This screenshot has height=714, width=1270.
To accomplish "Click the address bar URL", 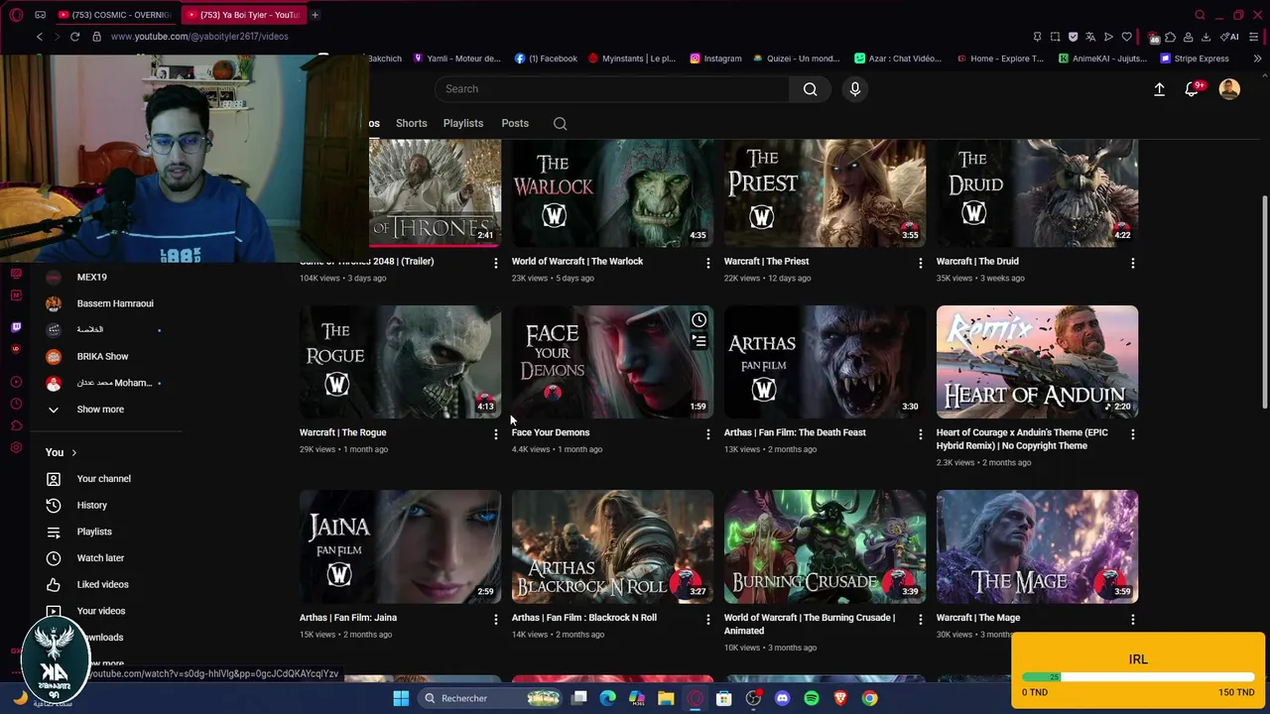I will pyautogui.click(x=199, y=37).
